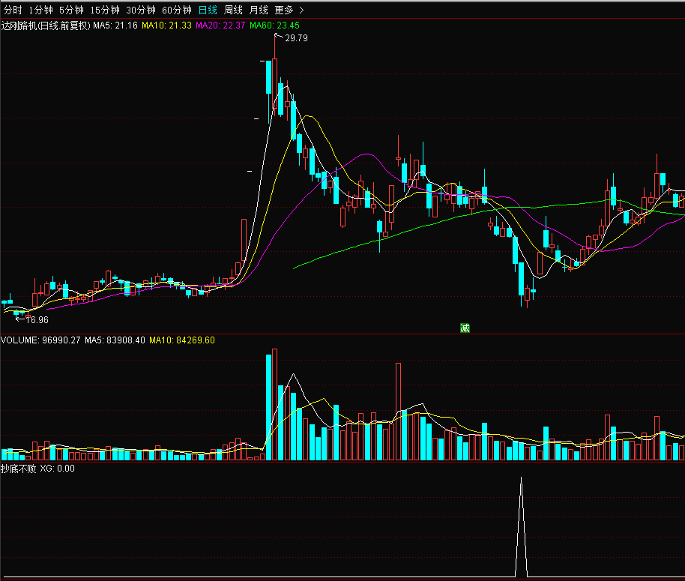Select the 日线 daily chart tab

208,10
